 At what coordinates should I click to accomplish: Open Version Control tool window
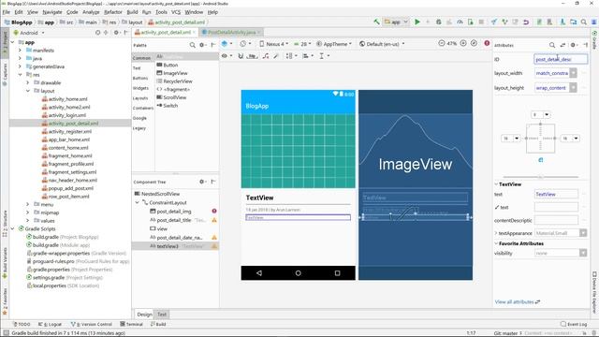click(x=92, y=324)
